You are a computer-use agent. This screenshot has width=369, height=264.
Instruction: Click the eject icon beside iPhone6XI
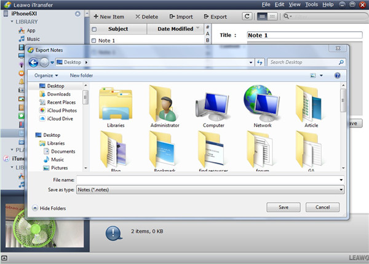tap(76, 13)
